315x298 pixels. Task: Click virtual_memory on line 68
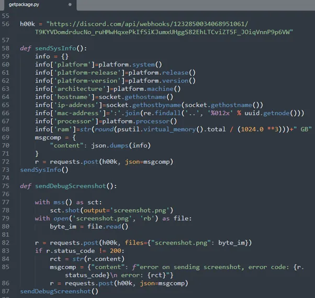tap(170, 129)
